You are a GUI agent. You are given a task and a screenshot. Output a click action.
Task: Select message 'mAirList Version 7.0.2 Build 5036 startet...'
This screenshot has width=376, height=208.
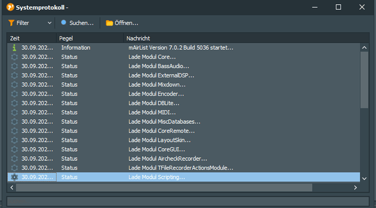180,48
